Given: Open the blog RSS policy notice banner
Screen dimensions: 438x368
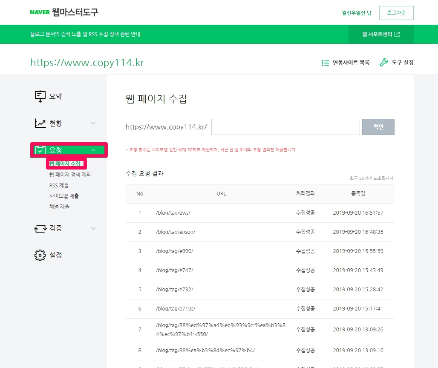Looking at the screenshot, I should pyautogui.click(x=83, y=34).
